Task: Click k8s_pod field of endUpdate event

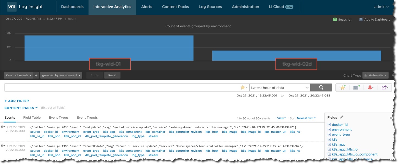Action: [54, 136]
